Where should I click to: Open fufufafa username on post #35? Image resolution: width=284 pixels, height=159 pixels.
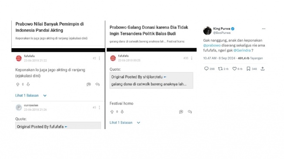[x=123, y=56]
